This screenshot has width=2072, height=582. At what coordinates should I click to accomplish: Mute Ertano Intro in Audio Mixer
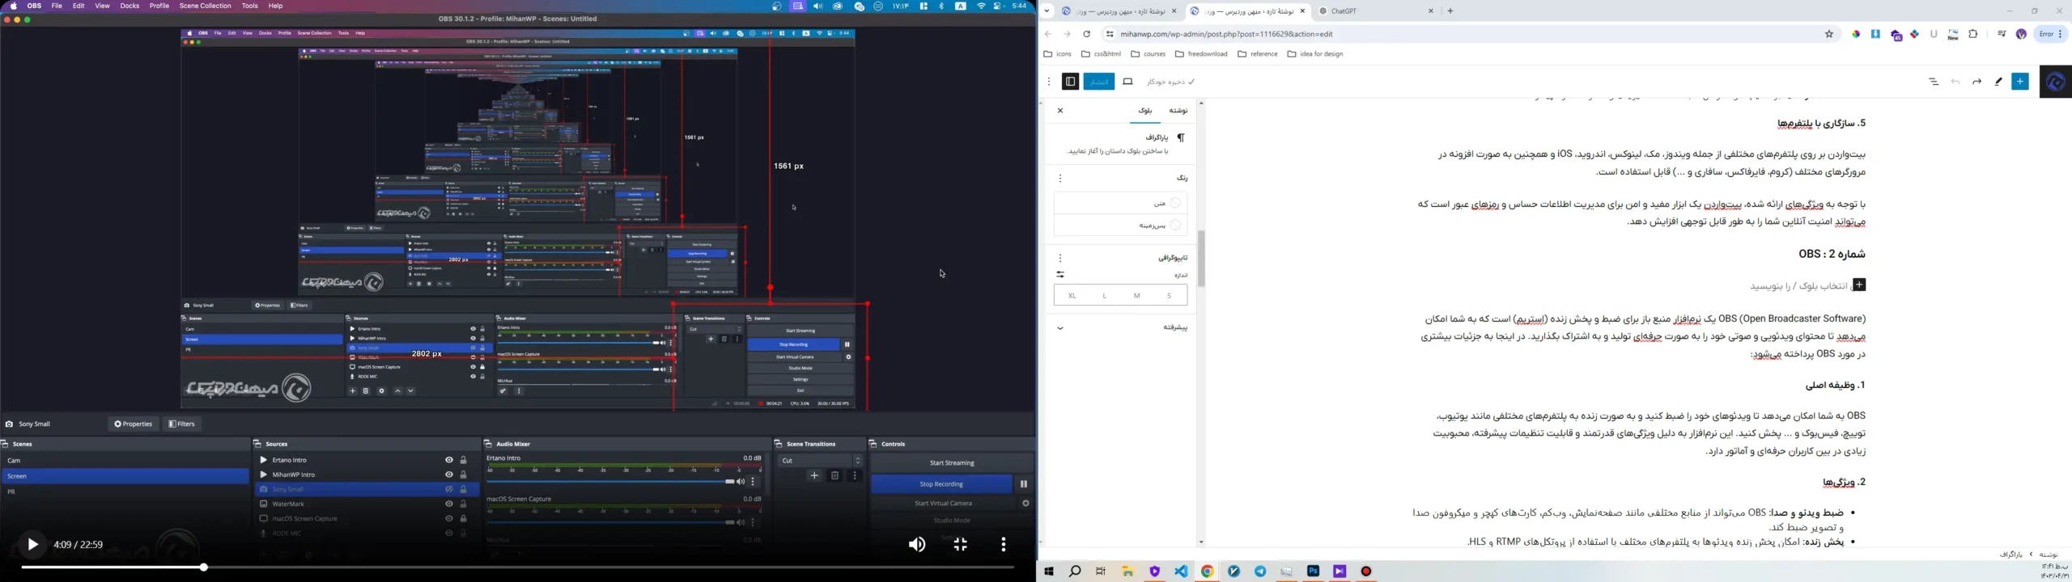click(741, 482)
